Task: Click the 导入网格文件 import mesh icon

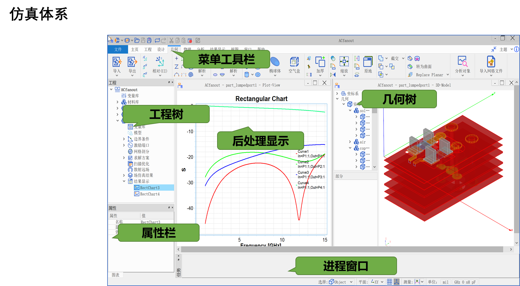Action: pos(491,62)
